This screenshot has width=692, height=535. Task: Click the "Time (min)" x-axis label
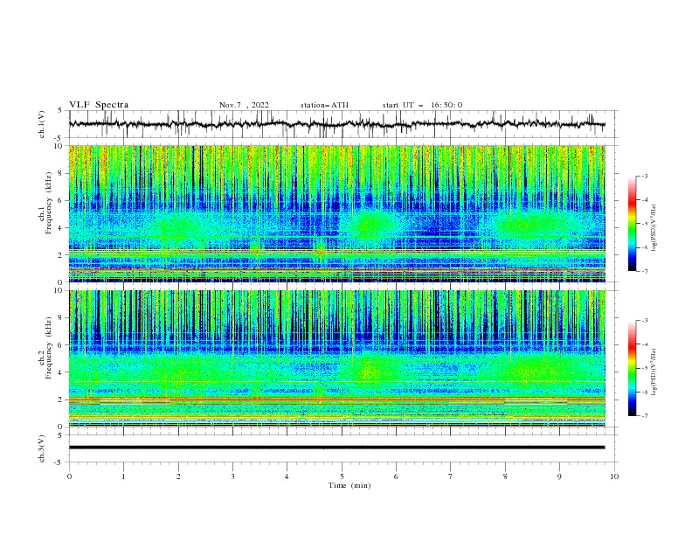coord(349,485)
